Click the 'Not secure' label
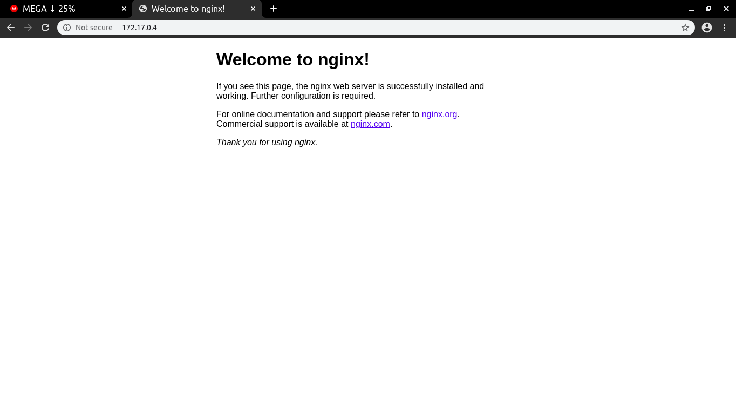Image resolution: width=736 pixels, height=400 pixels. coord(94,28)
